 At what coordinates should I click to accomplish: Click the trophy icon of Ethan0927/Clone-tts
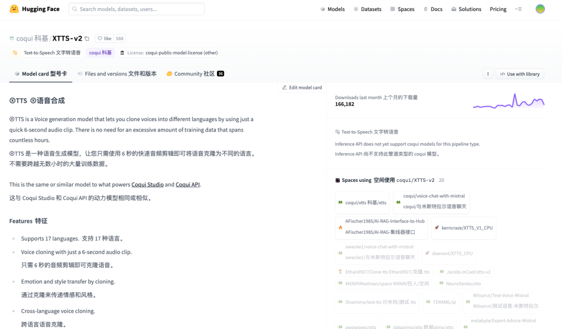340,272
